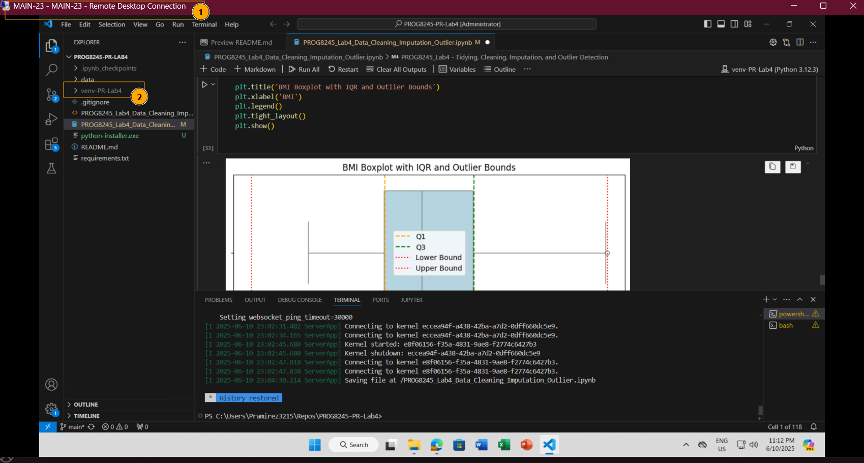Open notifications bell in status bar
Viewport: 864px width, 463px height.
click(x=814, y=427)
